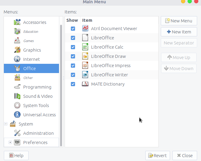201x161 pixels.
Task: Click the Internet globe icon
Action: pyautogui.click(x=17, y=59)
